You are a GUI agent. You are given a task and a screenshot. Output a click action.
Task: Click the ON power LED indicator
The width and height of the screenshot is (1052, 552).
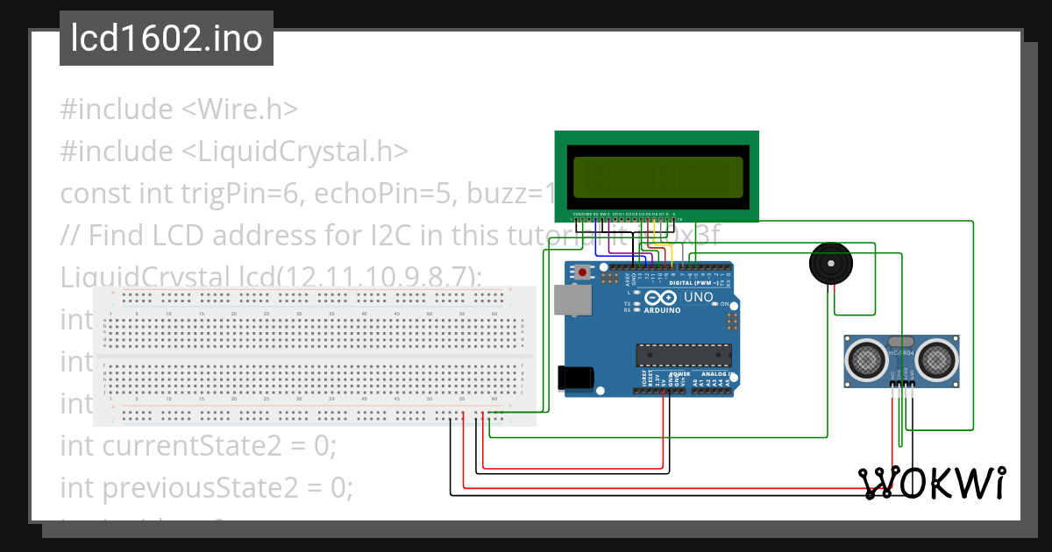click(714, 302)
